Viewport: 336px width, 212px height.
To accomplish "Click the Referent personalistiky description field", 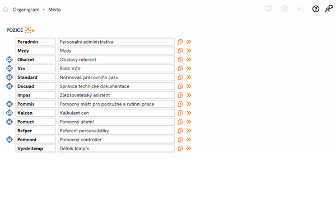I will (116, 131).
